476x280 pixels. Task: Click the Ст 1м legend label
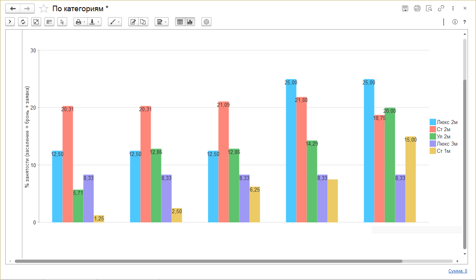(x=444, y=151)
